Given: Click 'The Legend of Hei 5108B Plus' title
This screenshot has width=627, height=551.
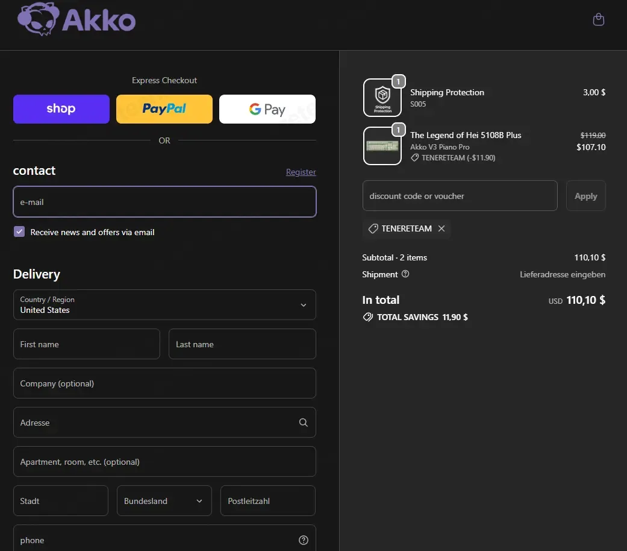Looking at the screenshot, I should (466, 135).
